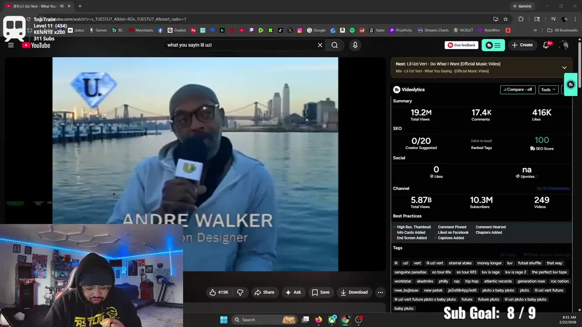The width and height of the screenshot is (582, 327).
Task: Dislike the video with thumbs down
Action: (240, 292)
